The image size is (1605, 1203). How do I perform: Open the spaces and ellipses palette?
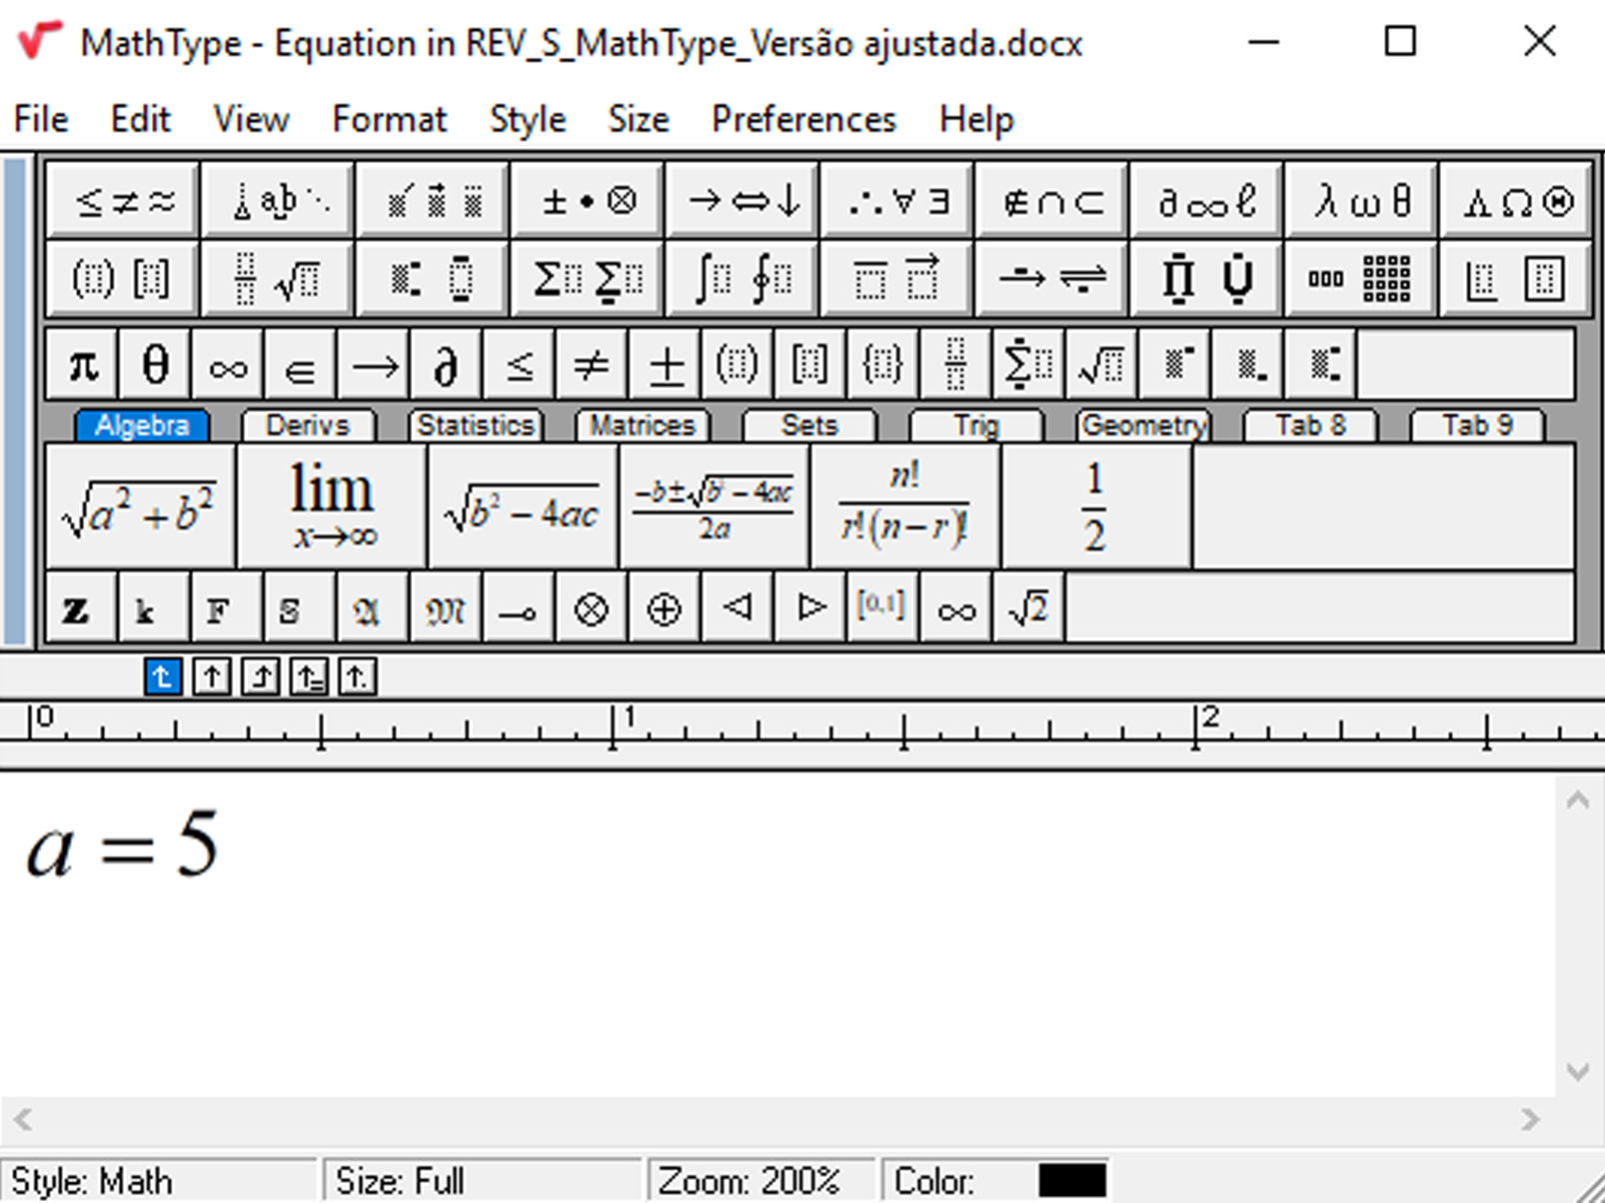(x=278, y=201)
